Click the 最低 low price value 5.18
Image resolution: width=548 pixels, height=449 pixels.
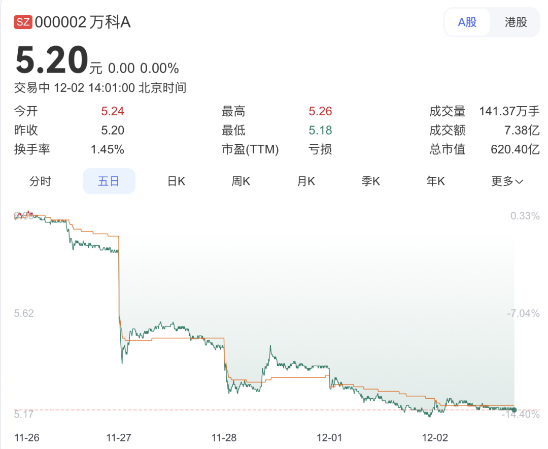point(321,130)
